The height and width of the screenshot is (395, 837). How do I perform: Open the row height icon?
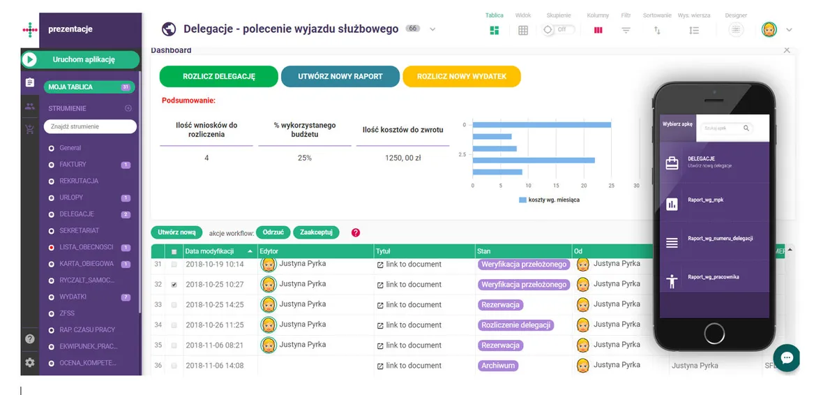point(693,30)
